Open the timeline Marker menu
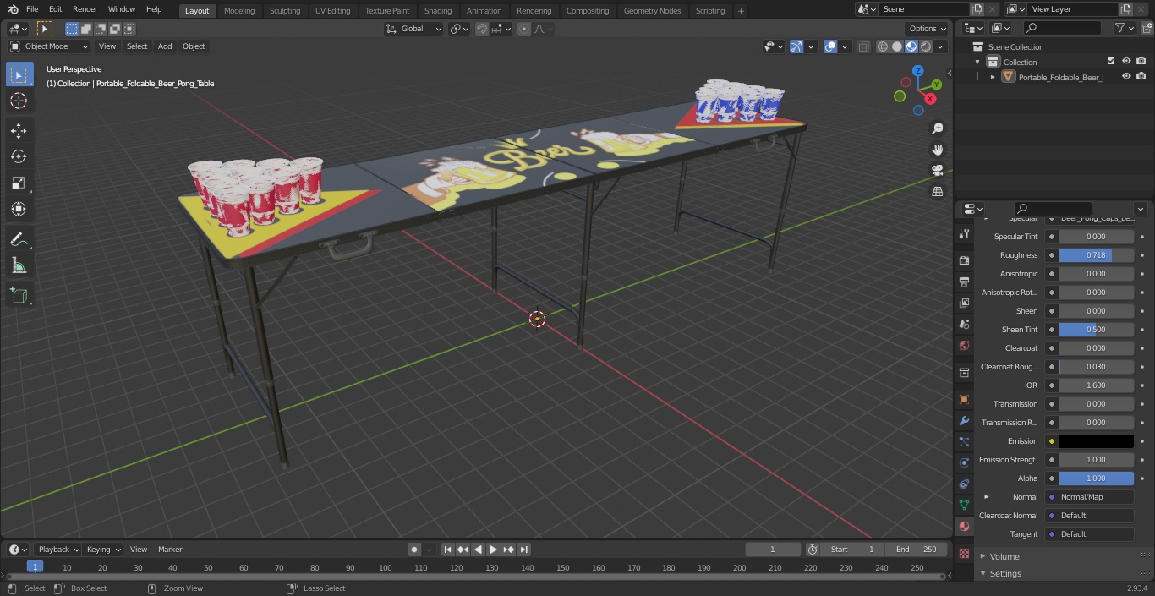The image size is (1155, 596). (x=170, y=550)
